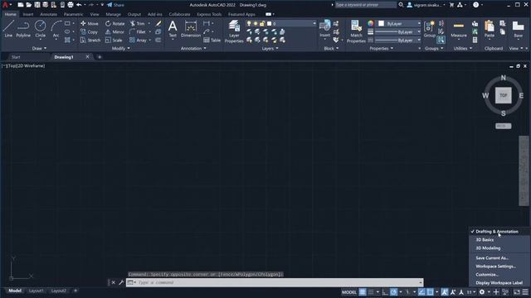This screenshot has height=298, width=531.
Task: Expand the Modify panel
Action: pos(121,48)
